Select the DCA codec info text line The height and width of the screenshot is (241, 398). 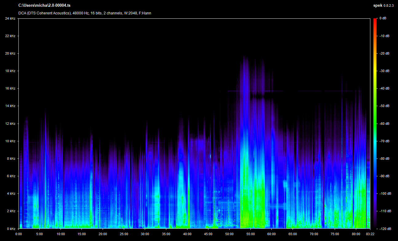(x=85, y=13)
